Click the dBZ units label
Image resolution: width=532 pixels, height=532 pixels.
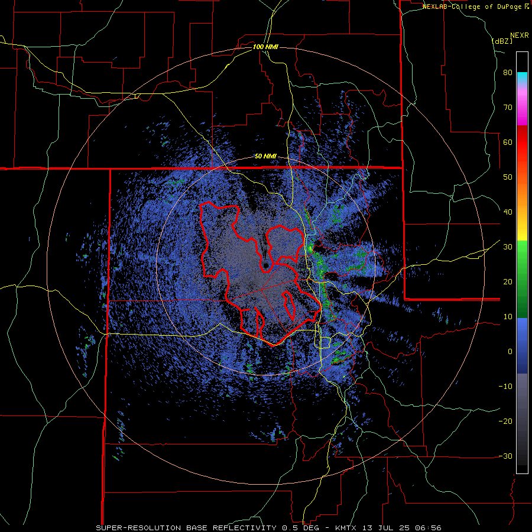pyautogui.click(x=502, y=41)
